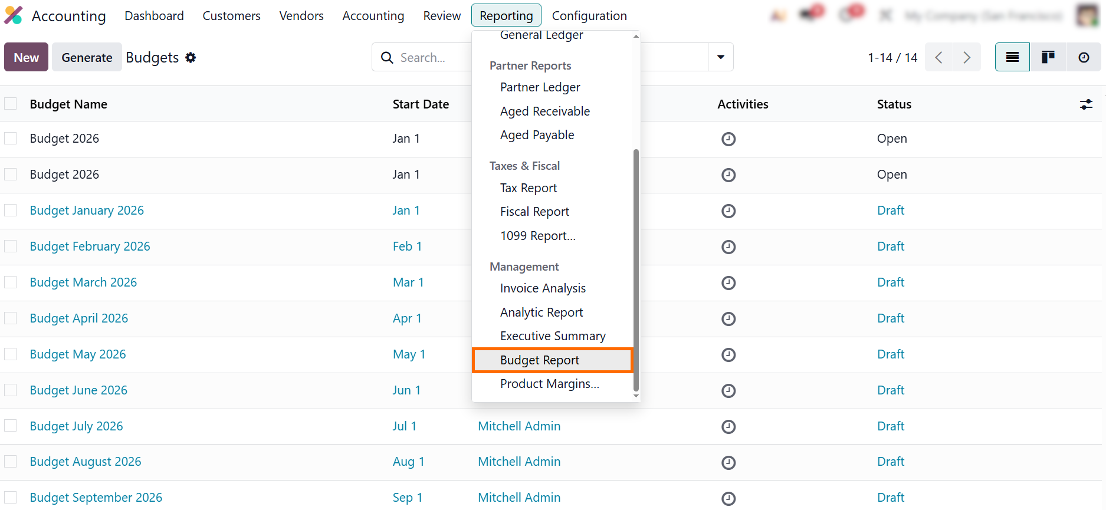Image resolution: width=1106 pixels, height=510 pixels.
Task: Click the Budgets gear settings icon
Action: coord(191,57)
